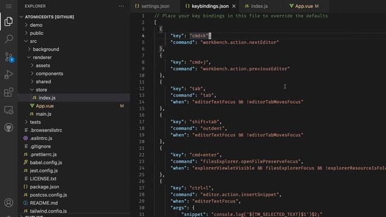Open the Search view icon

pos(8,39)
